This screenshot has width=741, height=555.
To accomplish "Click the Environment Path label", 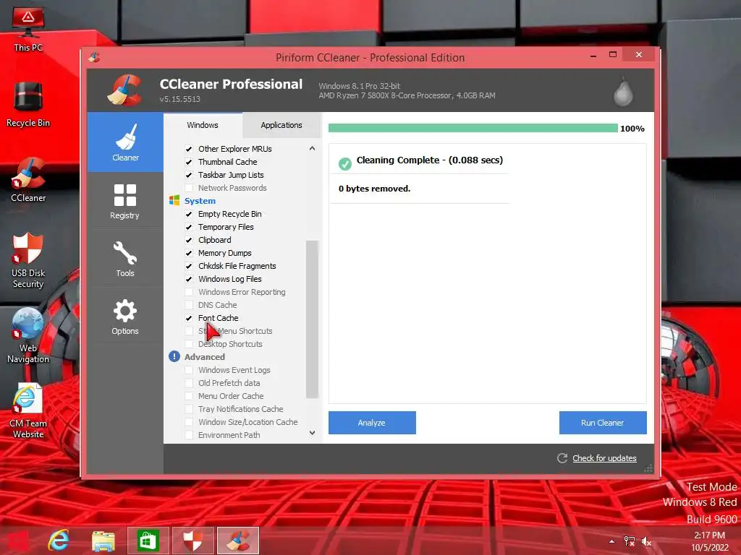I will [229, 434].
